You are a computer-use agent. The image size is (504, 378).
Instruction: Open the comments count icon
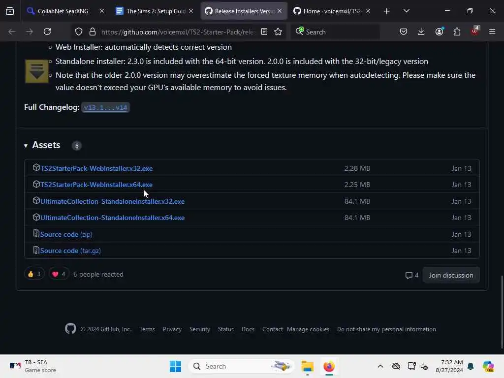[x=412, y=275]
